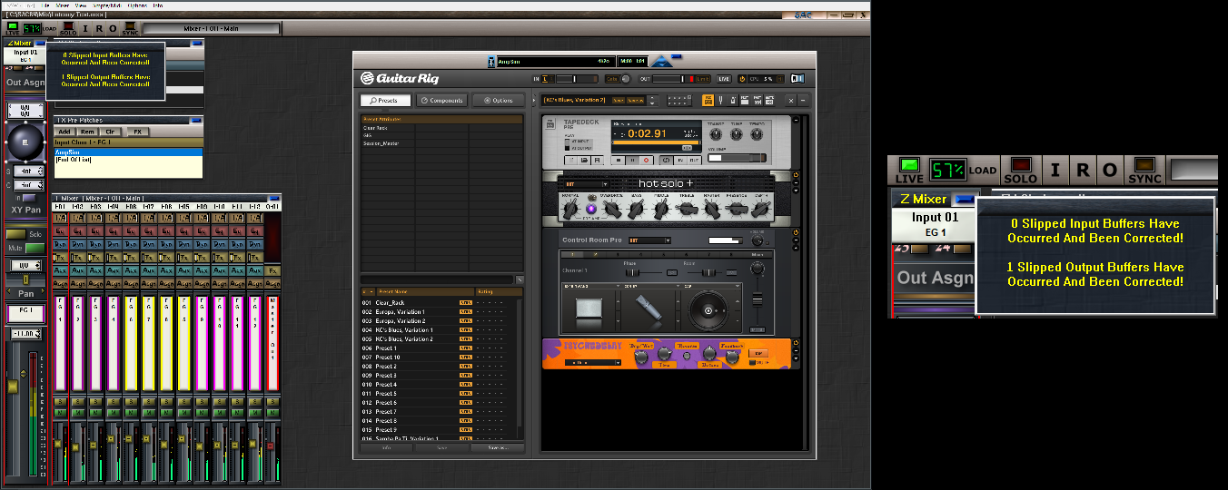The height and width of the screenshot is (490, 1228).
Task: Click the X clear rack icon
Action: 791,100
